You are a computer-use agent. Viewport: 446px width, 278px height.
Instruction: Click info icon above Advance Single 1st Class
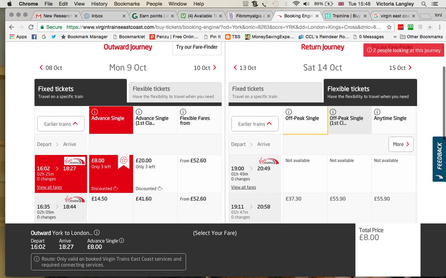click(x=139, y=112)
